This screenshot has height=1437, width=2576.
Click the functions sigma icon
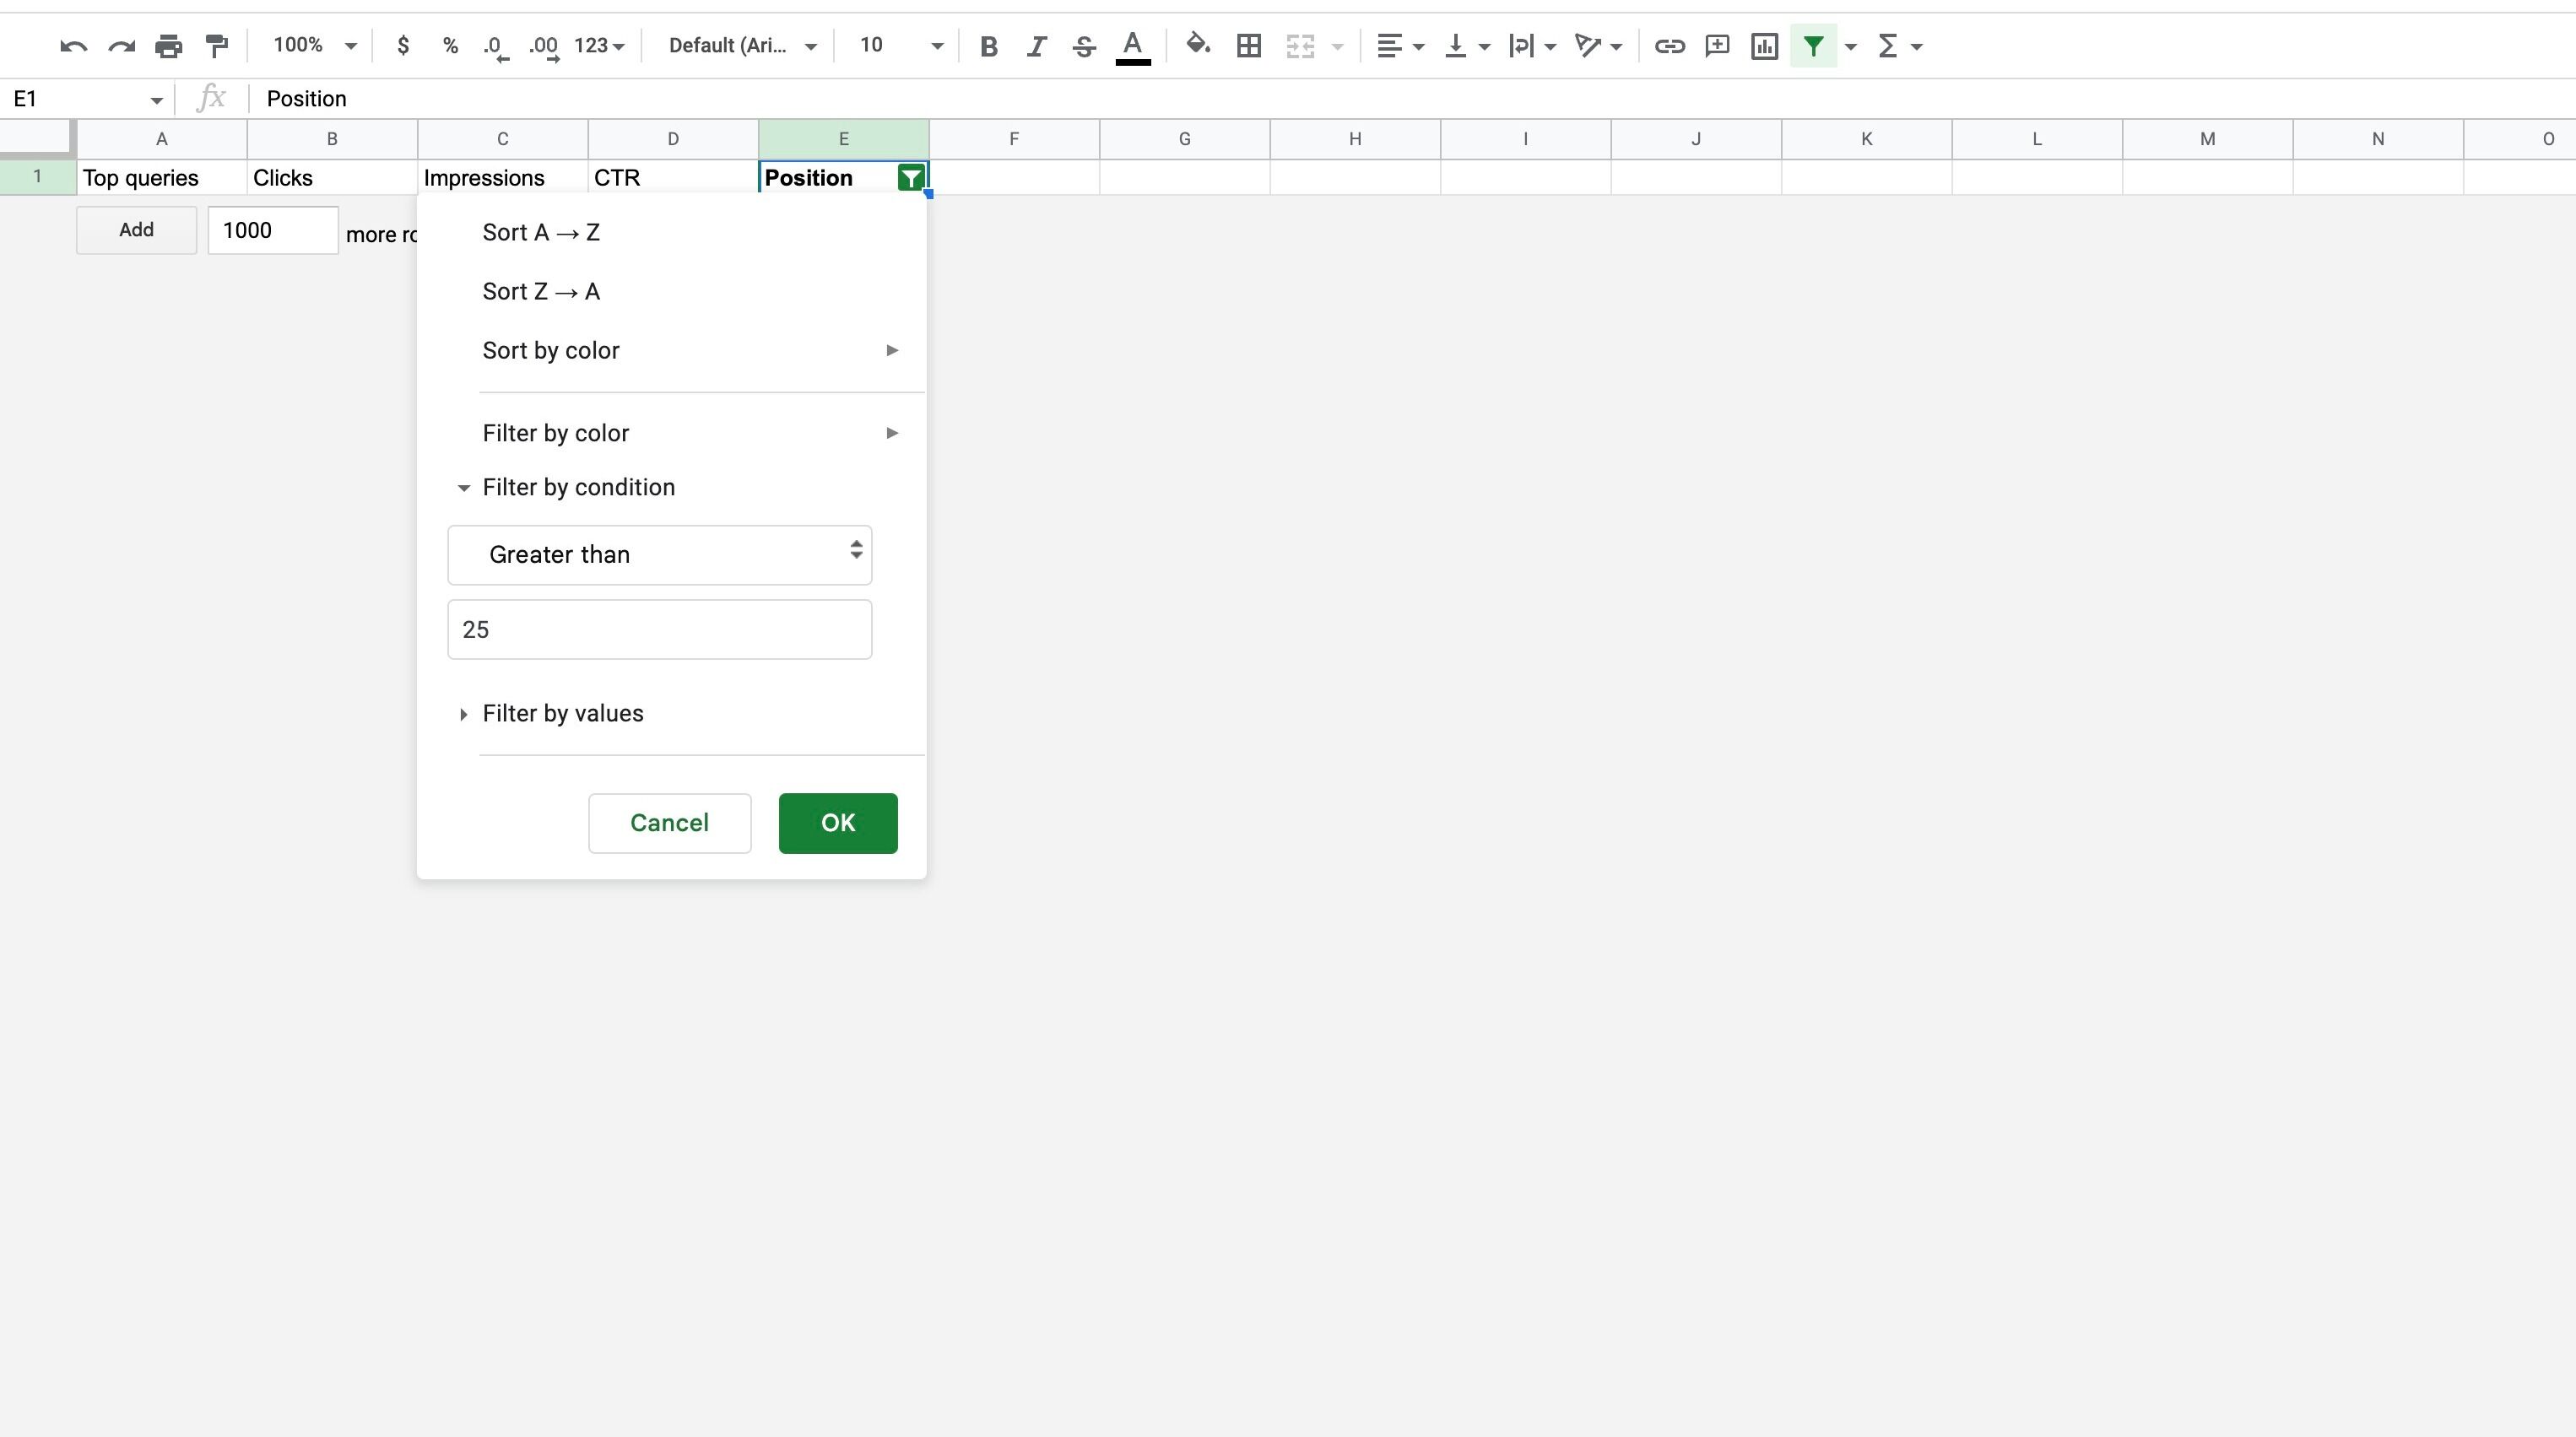tap(1888, 46)
